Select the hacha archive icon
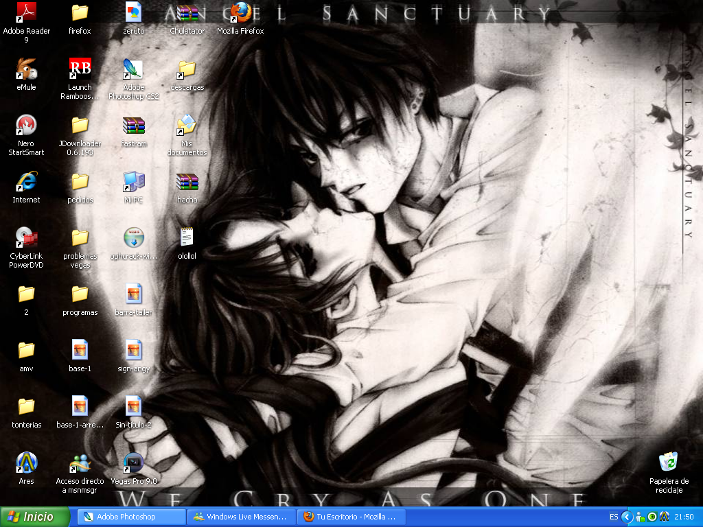Image resolution: width=703 pixels, height=527 pixels. point(187,181)
